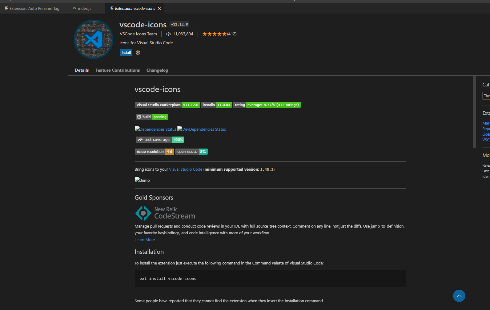Click the rating average badge
490x310 pixels.
(x=267, y=105)
